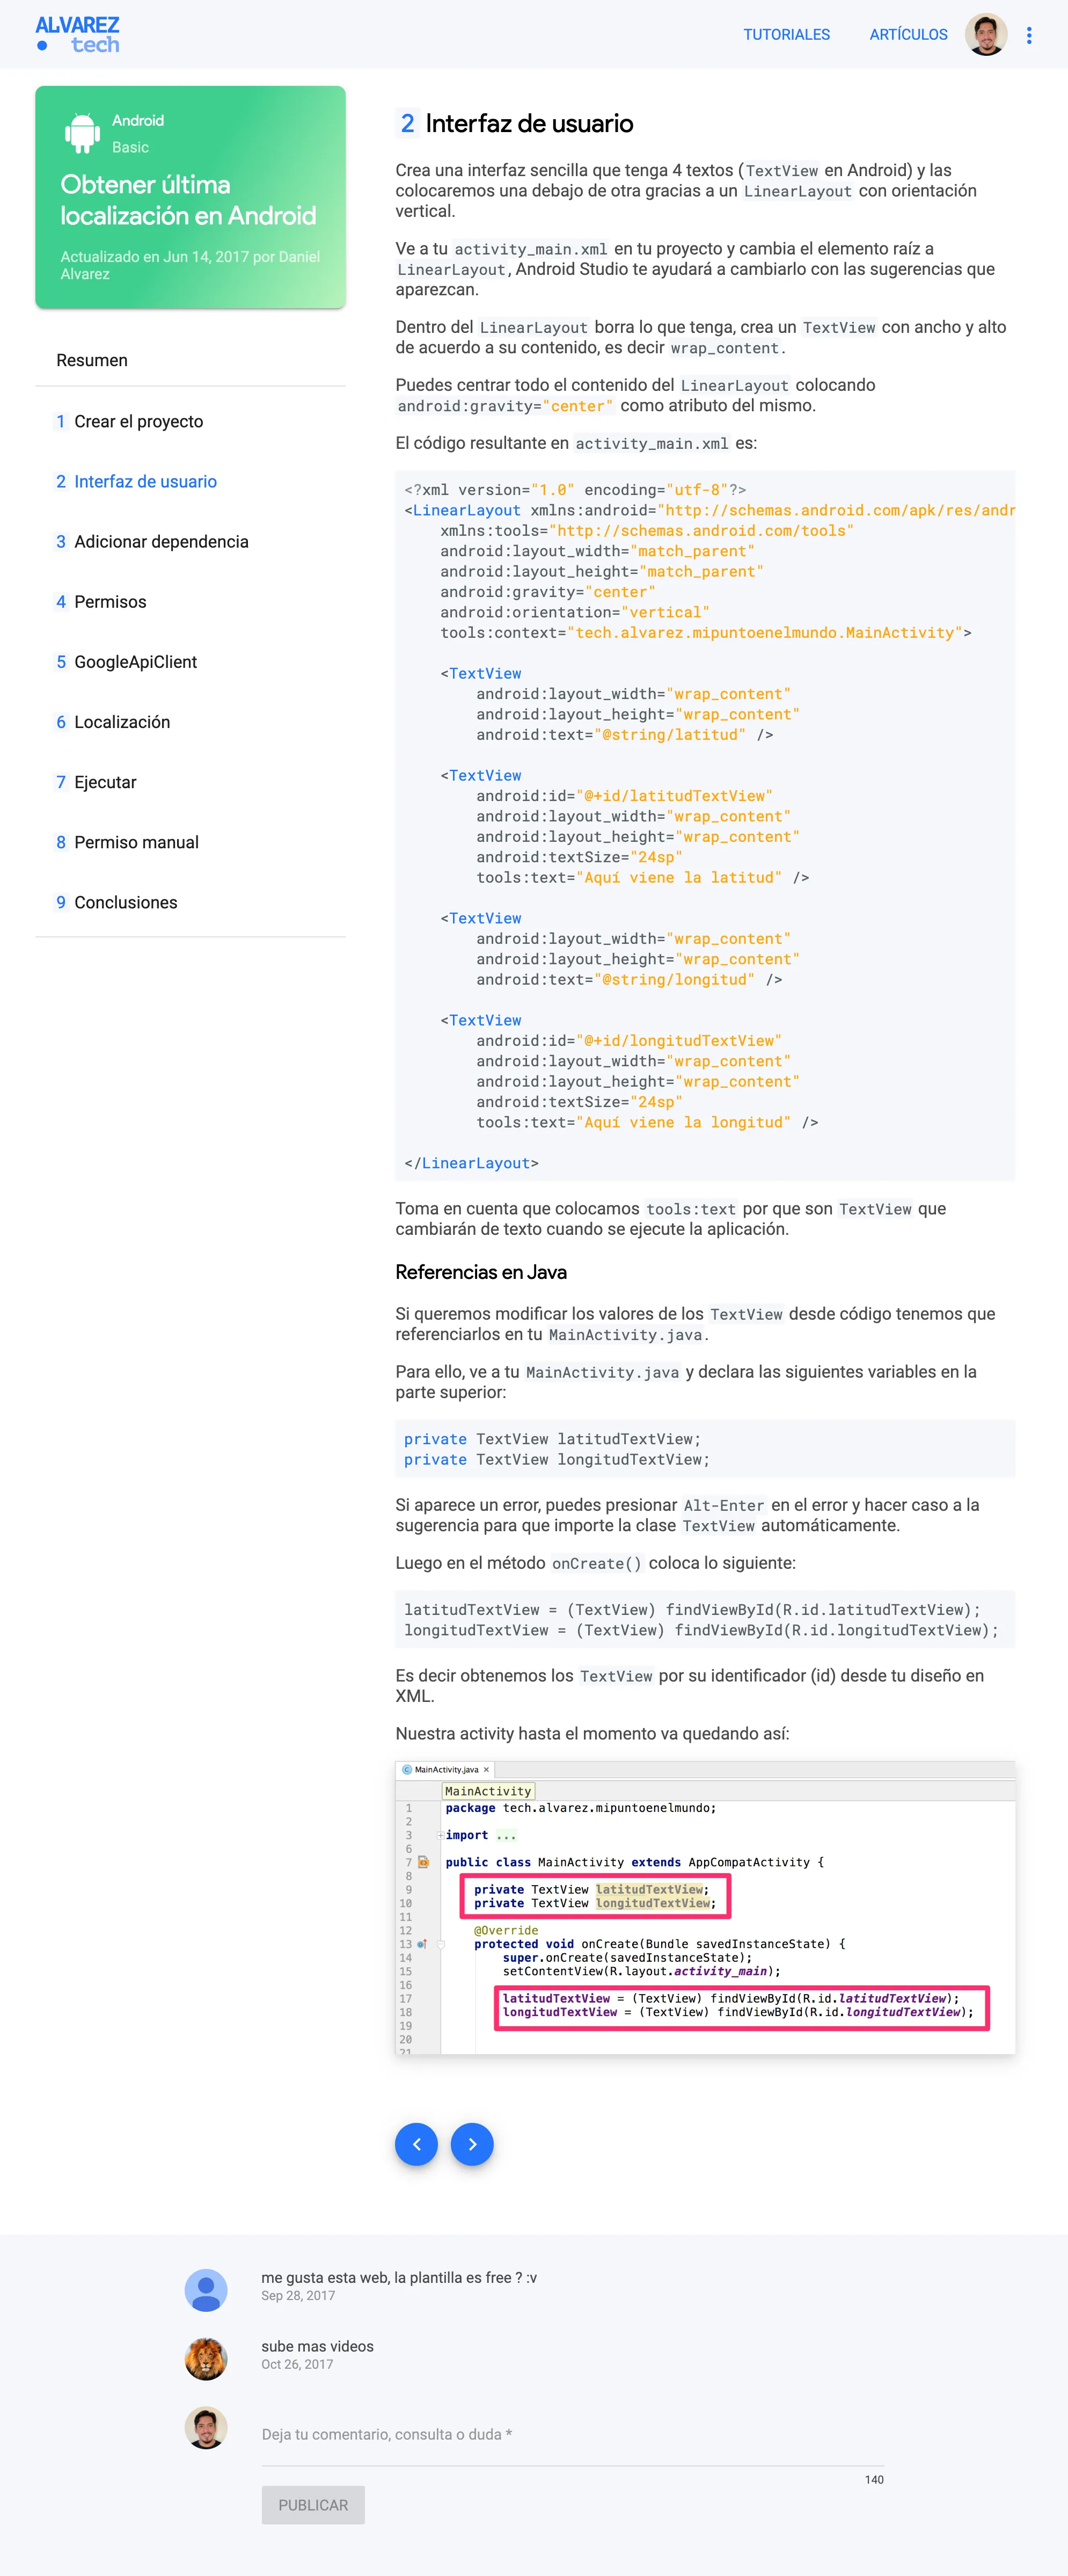Click the previous step arrow button
Image resolution: width=1068 pixels, height=2576 pixels.
(x=416, y=2144)
